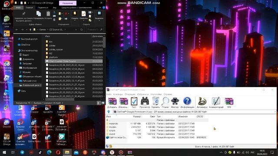
Task: Go up one level in WinRAR archive
Action: click(x=109, y=112)
